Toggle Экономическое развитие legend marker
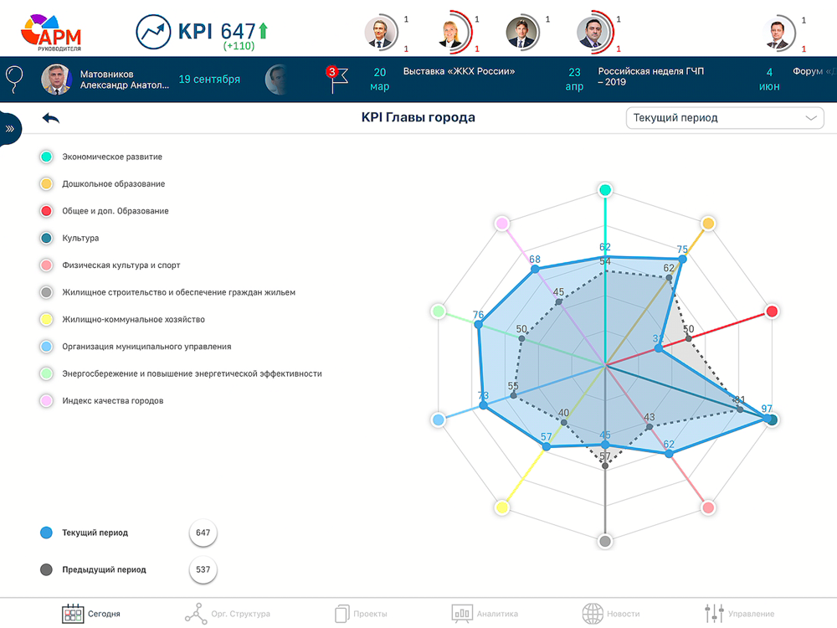This screenshot has height=628, width=837. point(46,157)
